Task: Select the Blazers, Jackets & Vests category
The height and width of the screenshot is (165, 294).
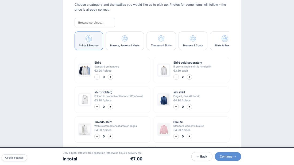Action: coord(125,41)
